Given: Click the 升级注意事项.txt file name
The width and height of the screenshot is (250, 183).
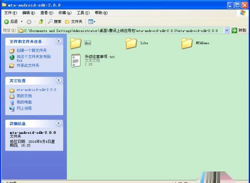Looking at the screenshot, I should [x=100, y=57].
